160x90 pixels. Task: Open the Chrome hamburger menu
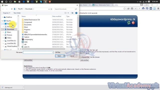pyautogui.click(x=158, y=8)
